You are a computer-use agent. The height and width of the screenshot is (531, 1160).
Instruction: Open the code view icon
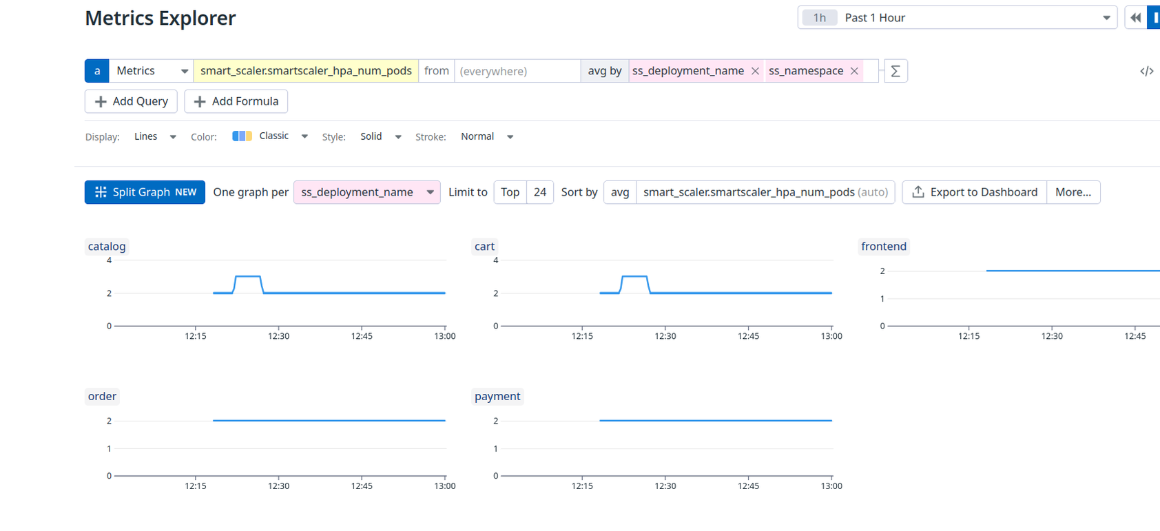[1147, 71]
